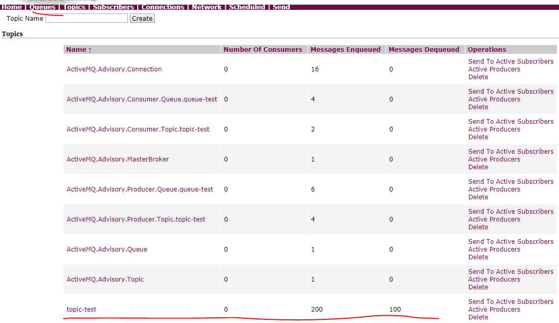View Active Producers for Advisory.Connection
Image resolution: width=559 pixels, height=323 pixels.
tap(494, 69)
